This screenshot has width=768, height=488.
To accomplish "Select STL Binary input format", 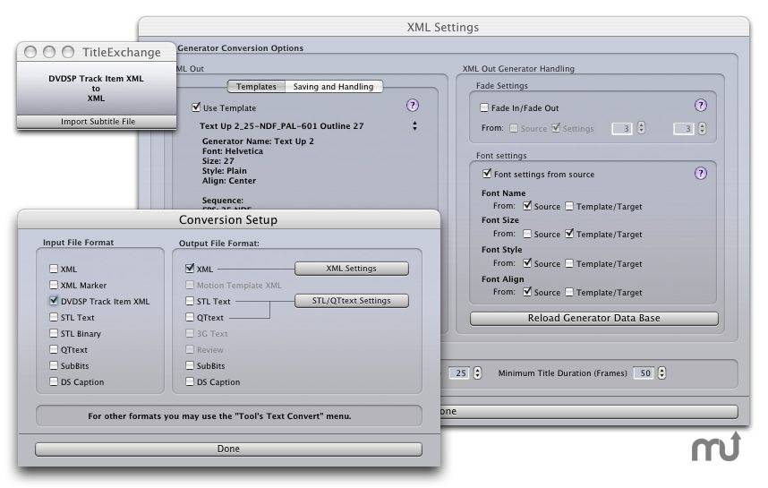I will point(54,333).
